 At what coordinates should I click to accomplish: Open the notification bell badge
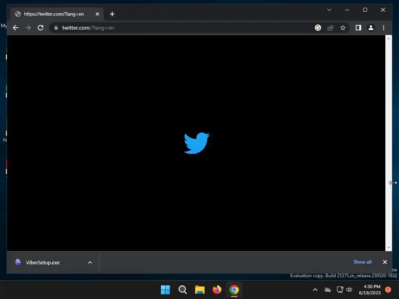click(x=388, y=289)
